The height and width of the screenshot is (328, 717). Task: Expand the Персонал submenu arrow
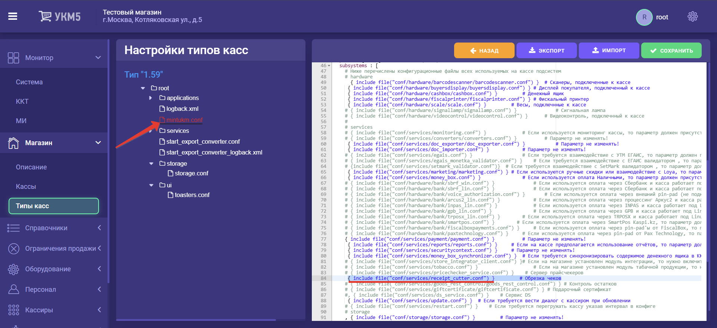(99, 289)
